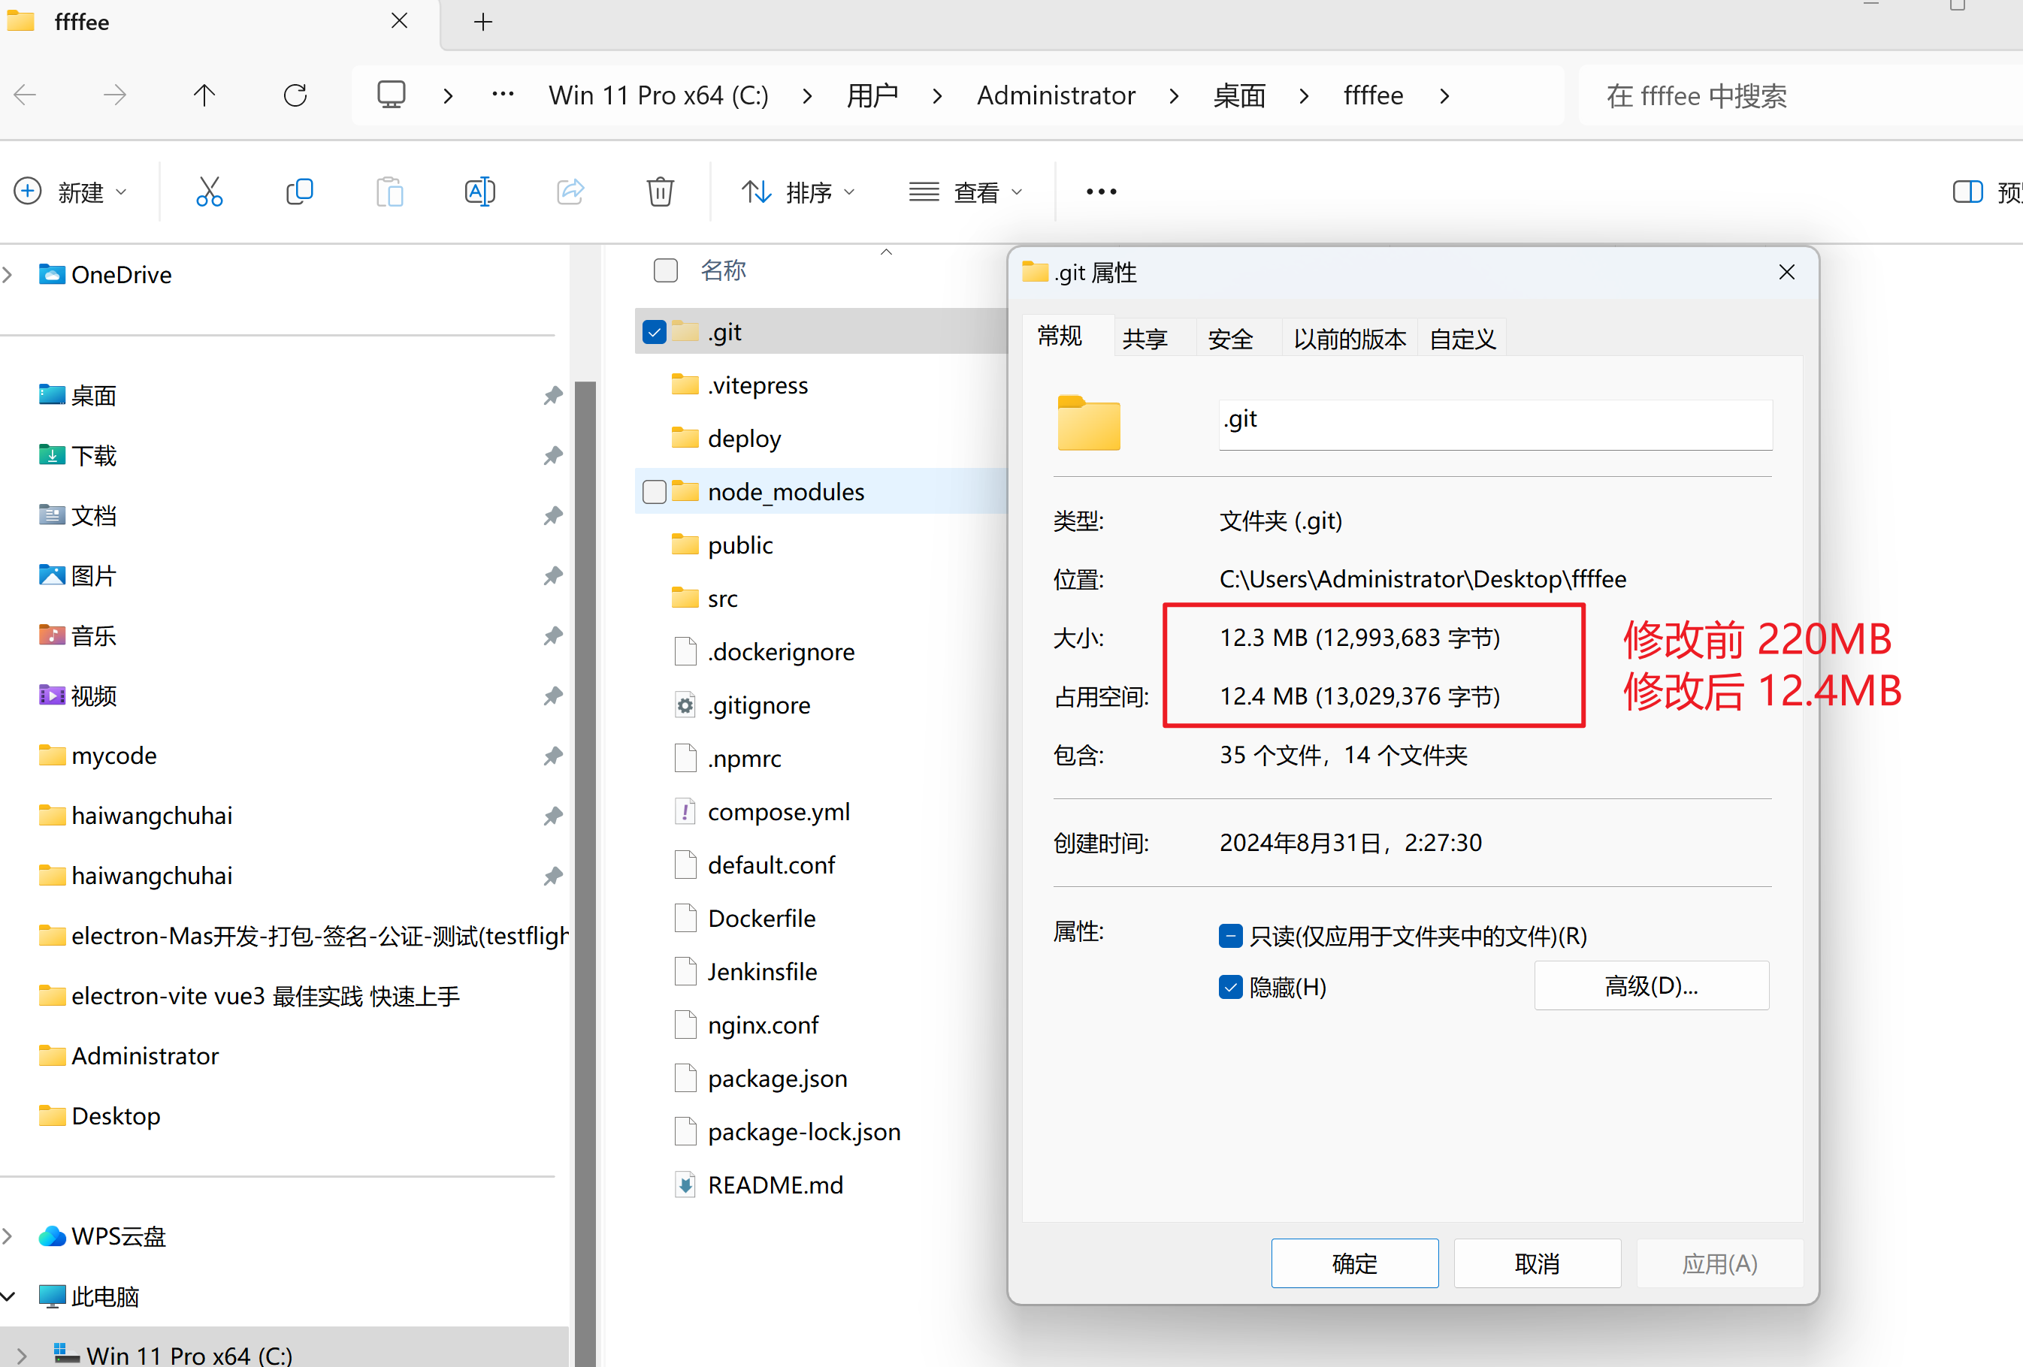This screenshot has width=2023, height=1367.
Task: Select the Jenkinsfile file
Action: [x=745, y=972]
